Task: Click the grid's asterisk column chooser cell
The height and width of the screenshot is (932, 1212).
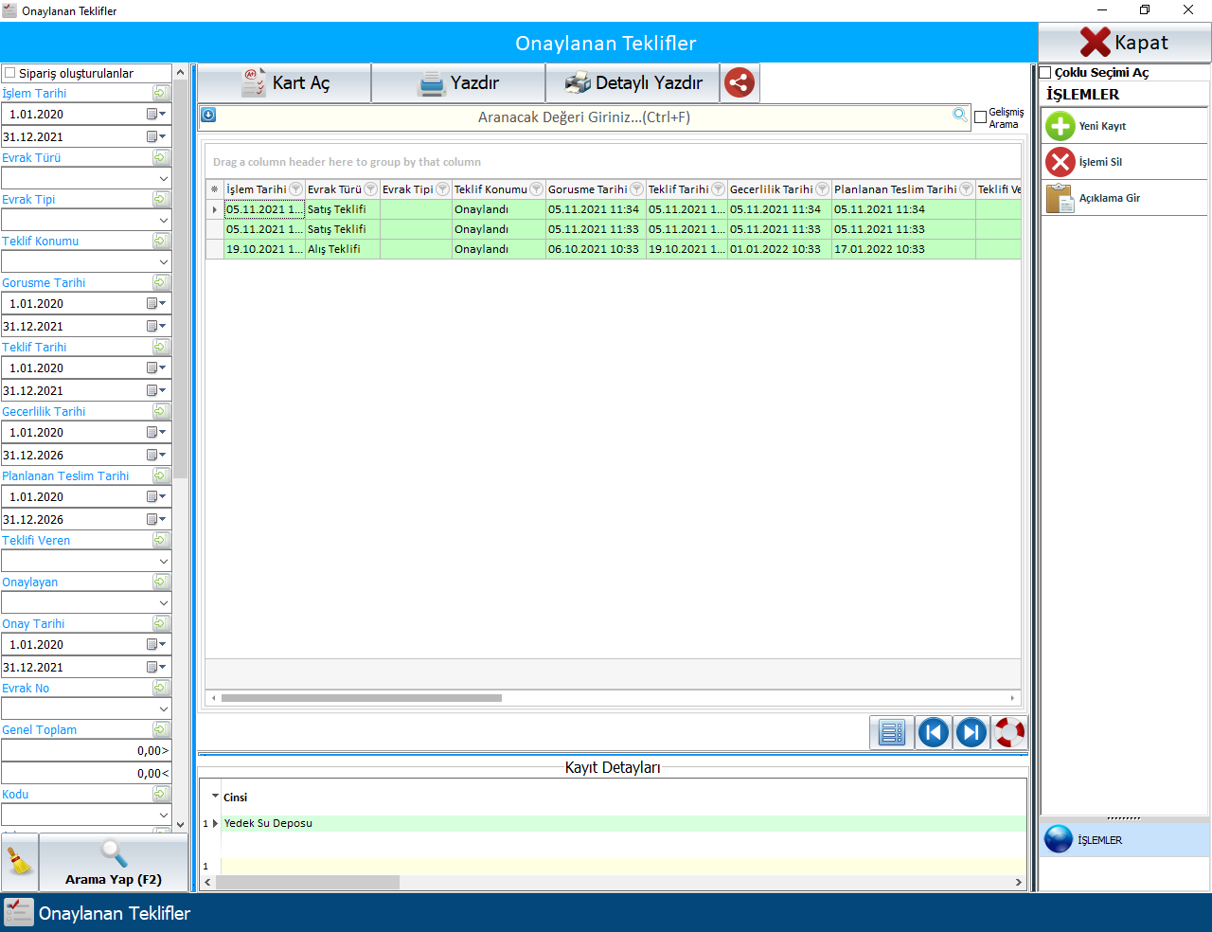Action: pos(215,189)
